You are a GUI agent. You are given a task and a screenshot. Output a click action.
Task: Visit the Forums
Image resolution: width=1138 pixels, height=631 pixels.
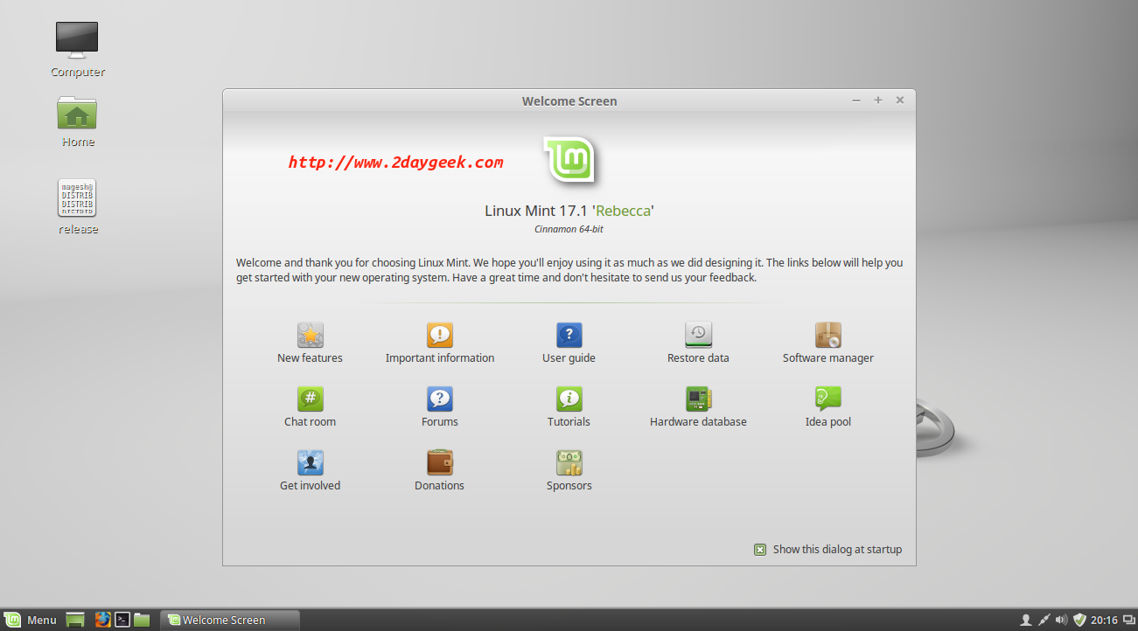[x=440, y=406]
